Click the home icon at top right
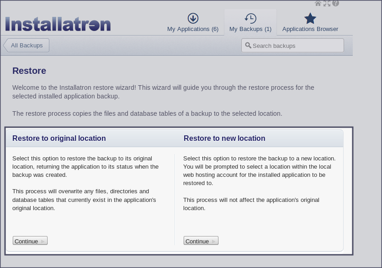 [318, 3]
